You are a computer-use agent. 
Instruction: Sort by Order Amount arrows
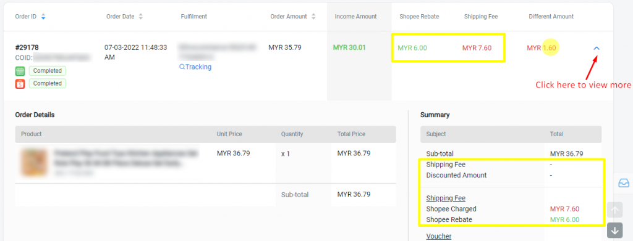tap(313, 17)
